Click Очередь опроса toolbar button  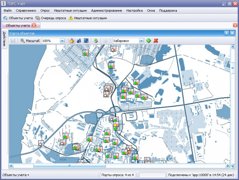point(51,18)
